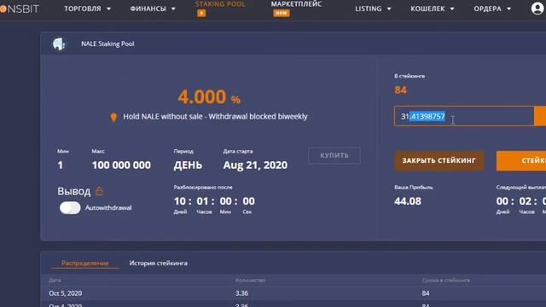Click the ДЕНЬ period value

188,165
